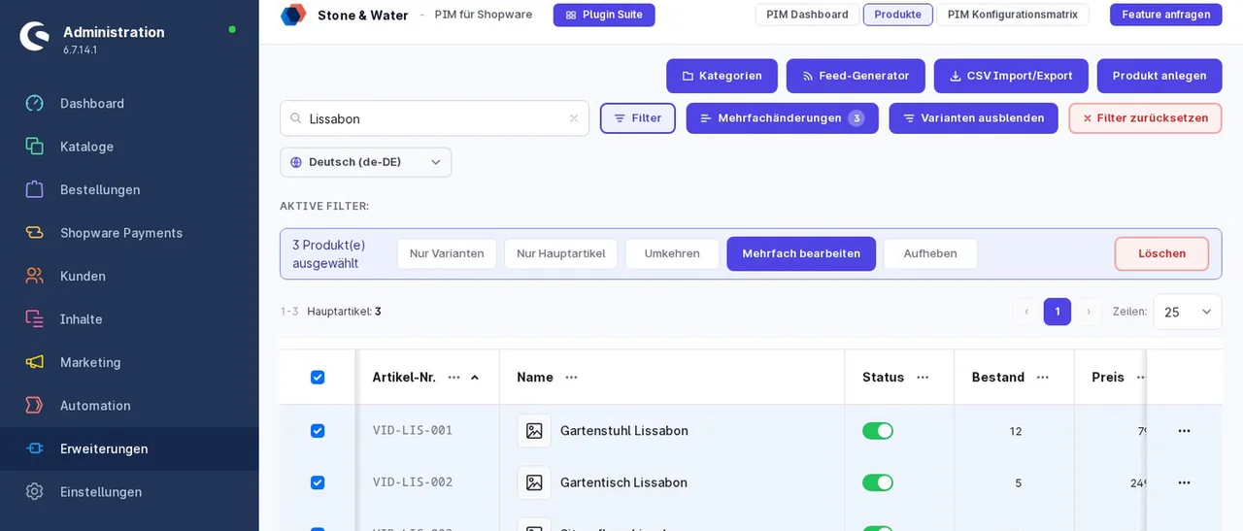Click the Filter button
Screen dimensions: 1243x531
[638, 118]
